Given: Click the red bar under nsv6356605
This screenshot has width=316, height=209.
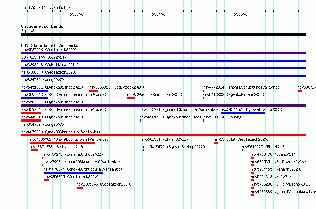Looking at the screenshot, I should click(47, 180).
